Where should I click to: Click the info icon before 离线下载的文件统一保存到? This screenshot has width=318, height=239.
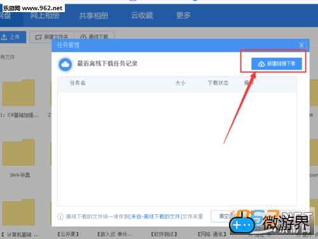[60, 217]
